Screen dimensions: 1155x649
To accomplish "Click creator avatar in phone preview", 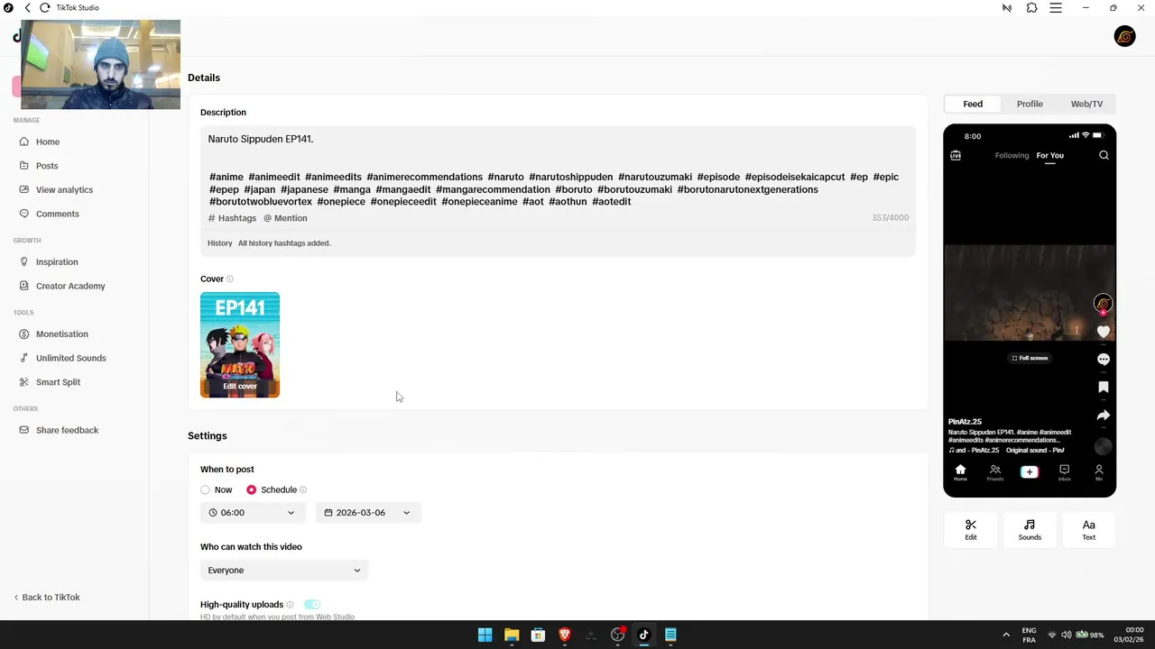I will [x=1103, y=304].
